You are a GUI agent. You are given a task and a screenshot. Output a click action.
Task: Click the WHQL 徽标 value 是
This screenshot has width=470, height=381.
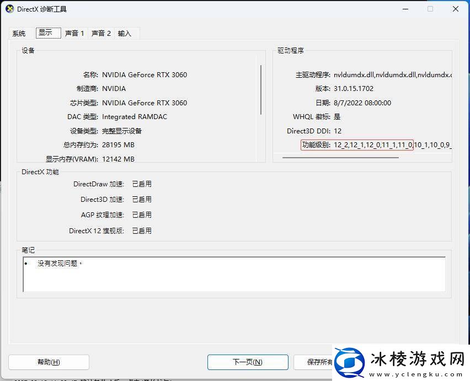tap(337, 117)
